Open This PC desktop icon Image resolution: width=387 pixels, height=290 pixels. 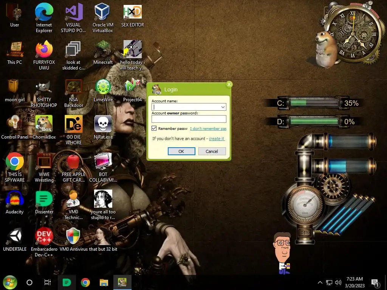click(x=15, y=53)
